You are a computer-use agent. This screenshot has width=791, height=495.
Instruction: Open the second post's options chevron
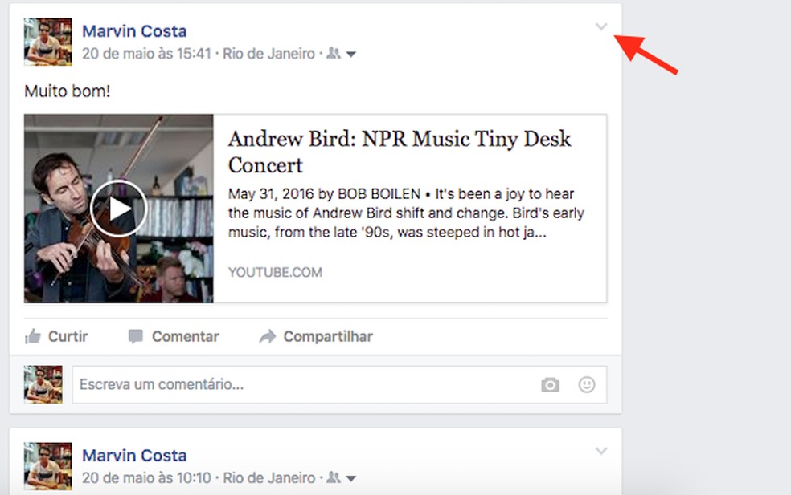point(601,451)
